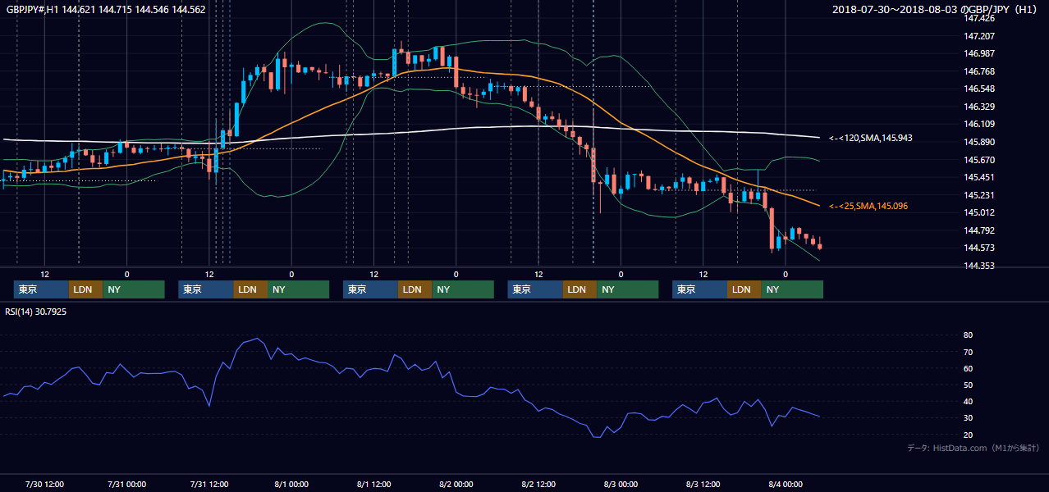Click the RSI axis value 80
This screenshot has height=492, width=1049.
(968, 335)
